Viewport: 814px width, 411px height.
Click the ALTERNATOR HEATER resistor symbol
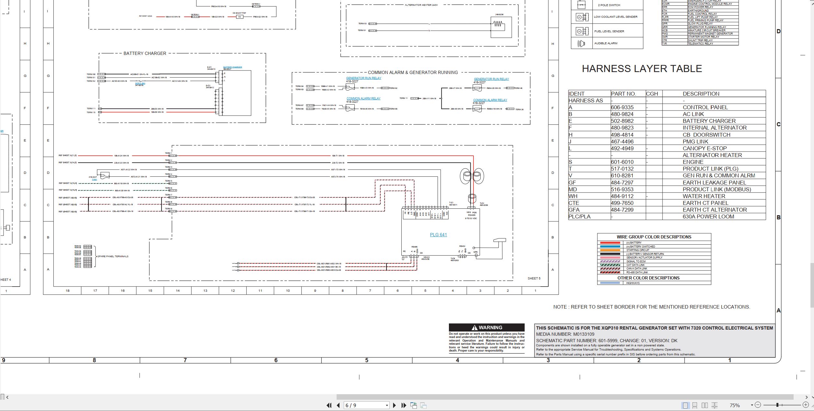(x=498, y=24)
